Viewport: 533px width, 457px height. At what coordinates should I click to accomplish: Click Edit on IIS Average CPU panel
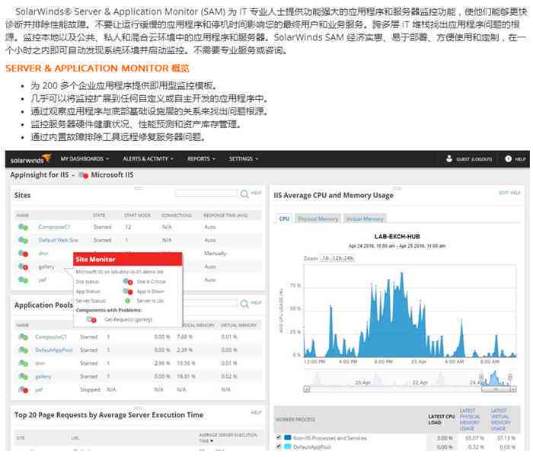click(x=503, y=193)
